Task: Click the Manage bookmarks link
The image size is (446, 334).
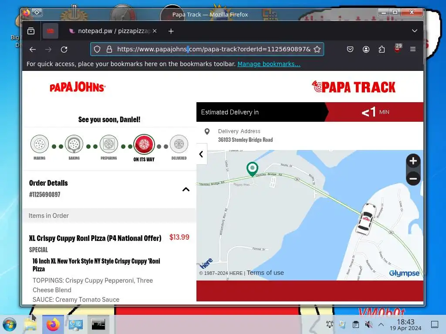Action: (x=269, y=64)
